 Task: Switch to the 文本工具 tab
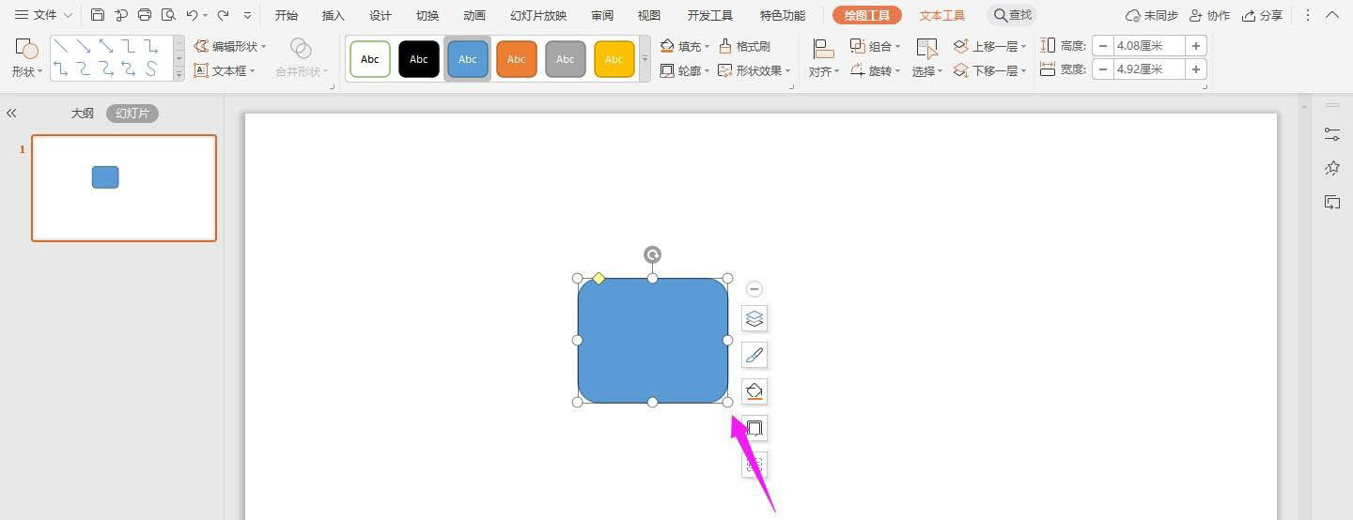click(x=941, y=15)
